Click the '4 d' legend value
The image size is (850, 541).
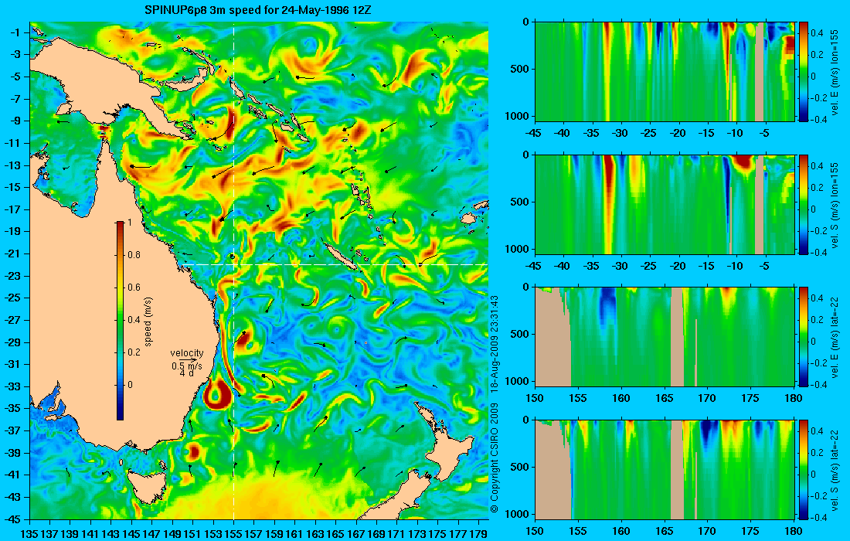(187, 373)
